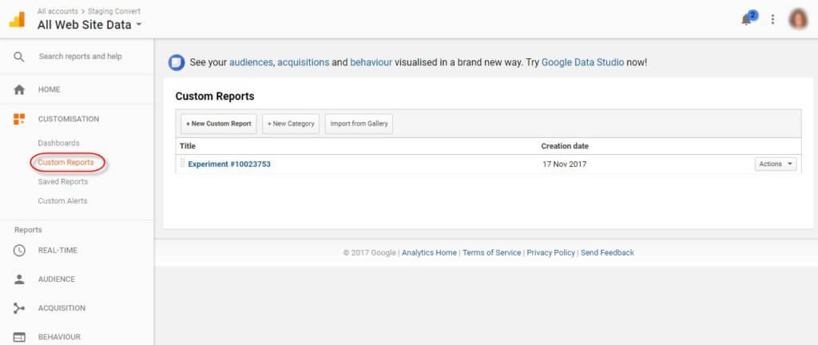This screenshot has width=818, height=345.
Task: Click the Google Analytics logo icon
Action: click(x=17, y=19)
